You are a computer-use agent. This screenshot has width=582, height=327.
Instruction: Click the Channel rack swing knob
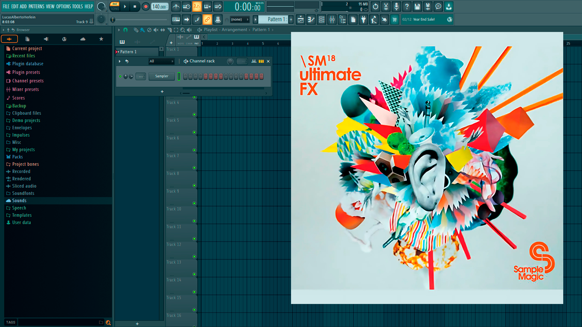click(230, 61)
